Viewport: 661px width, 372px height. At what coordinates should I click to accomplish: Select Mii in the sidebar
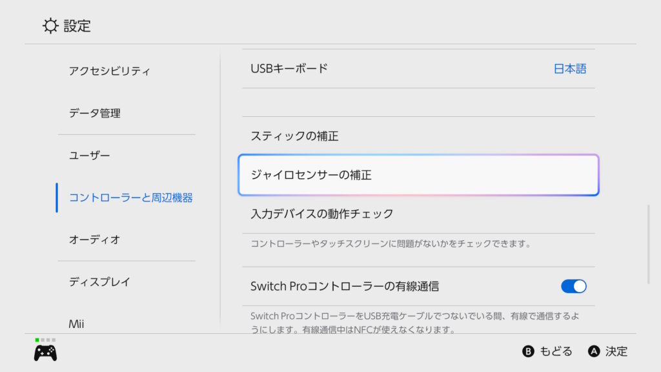pyautogui.click(x=77, y=323)
